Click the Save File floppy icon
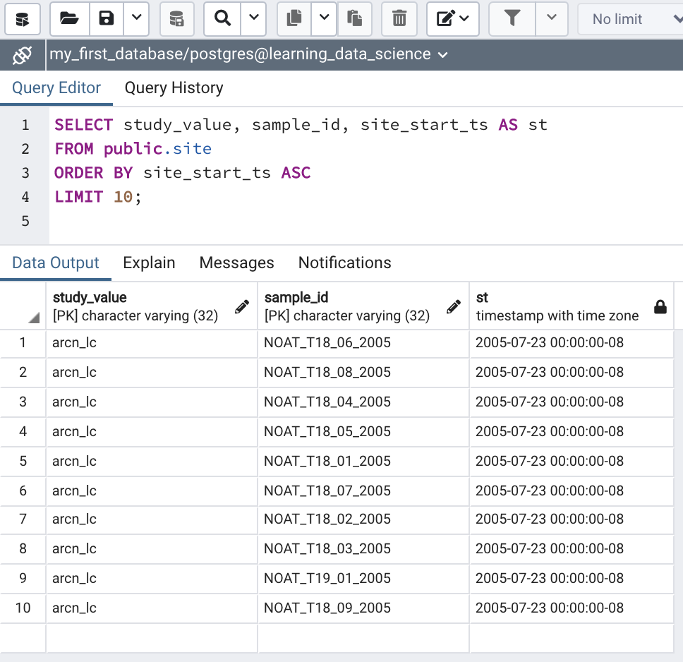Viewport: 683px width, 662px height. (x=107, y=18)
